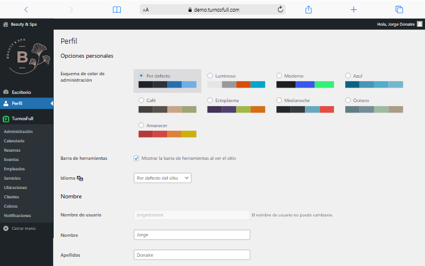Screen dimensions: 425x266
Task: Click the Amanecer color palette strip
Action: (x=167, y=134)
